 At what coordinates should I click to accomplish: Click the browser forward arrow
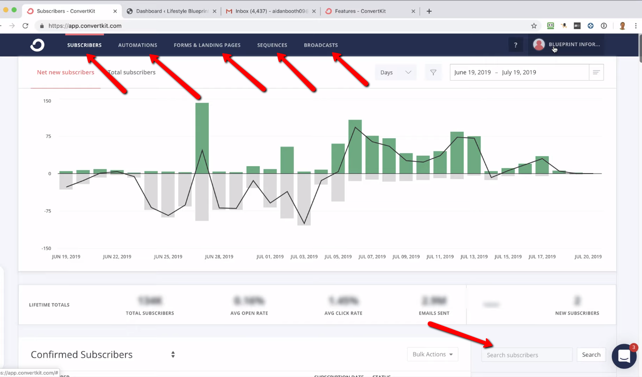click(x=11, y=26)
